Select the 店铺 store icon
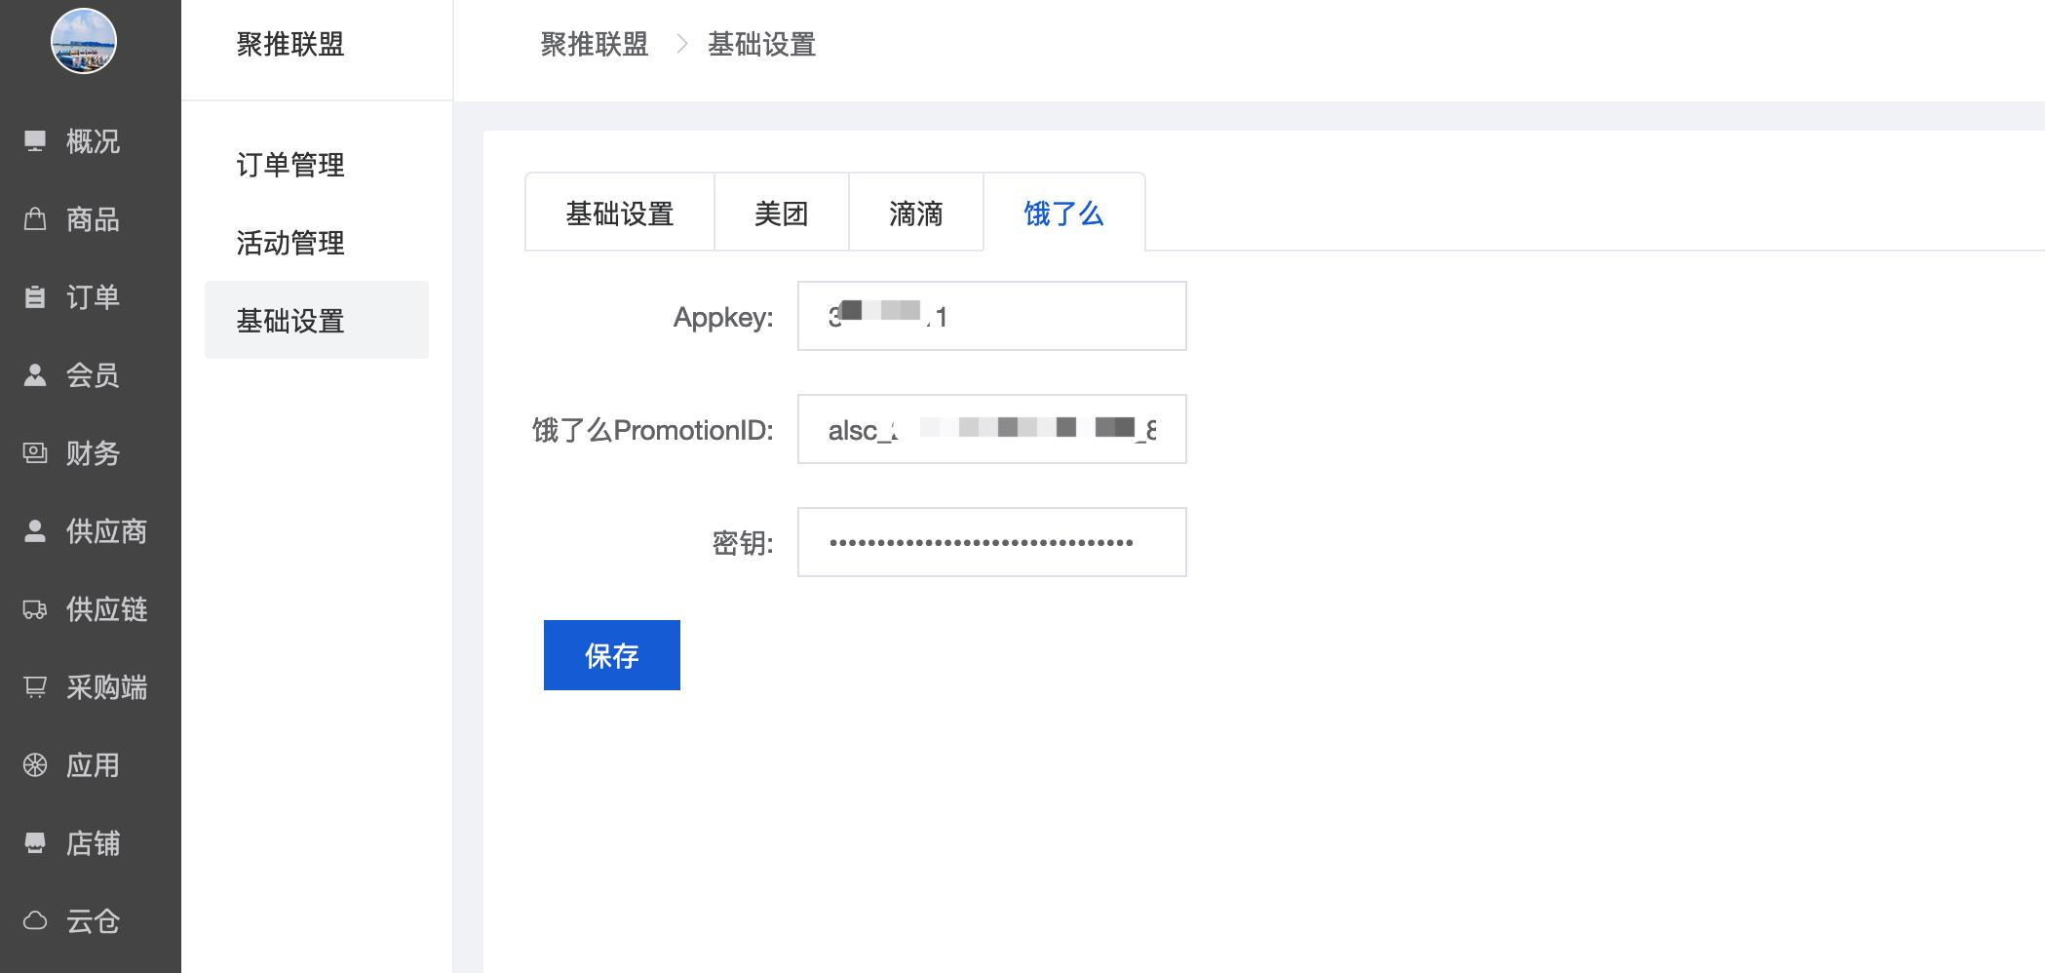The width and height of the screenshot is (2045, 973). pyautogui.click(x=35, y=843)
